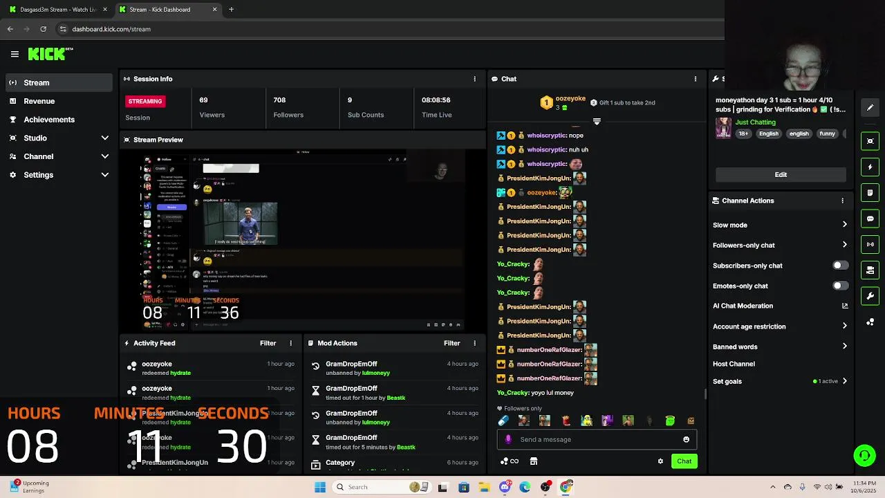Open Account age restriction options
This screenshot has width=885, height=498.
click(780, 326)
